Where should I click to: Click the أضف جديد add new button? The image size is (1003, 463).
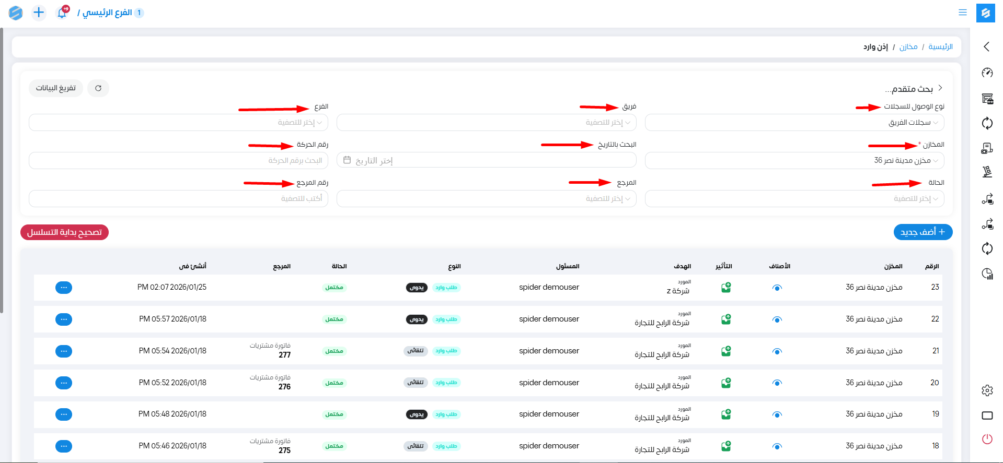click(923, 232)
